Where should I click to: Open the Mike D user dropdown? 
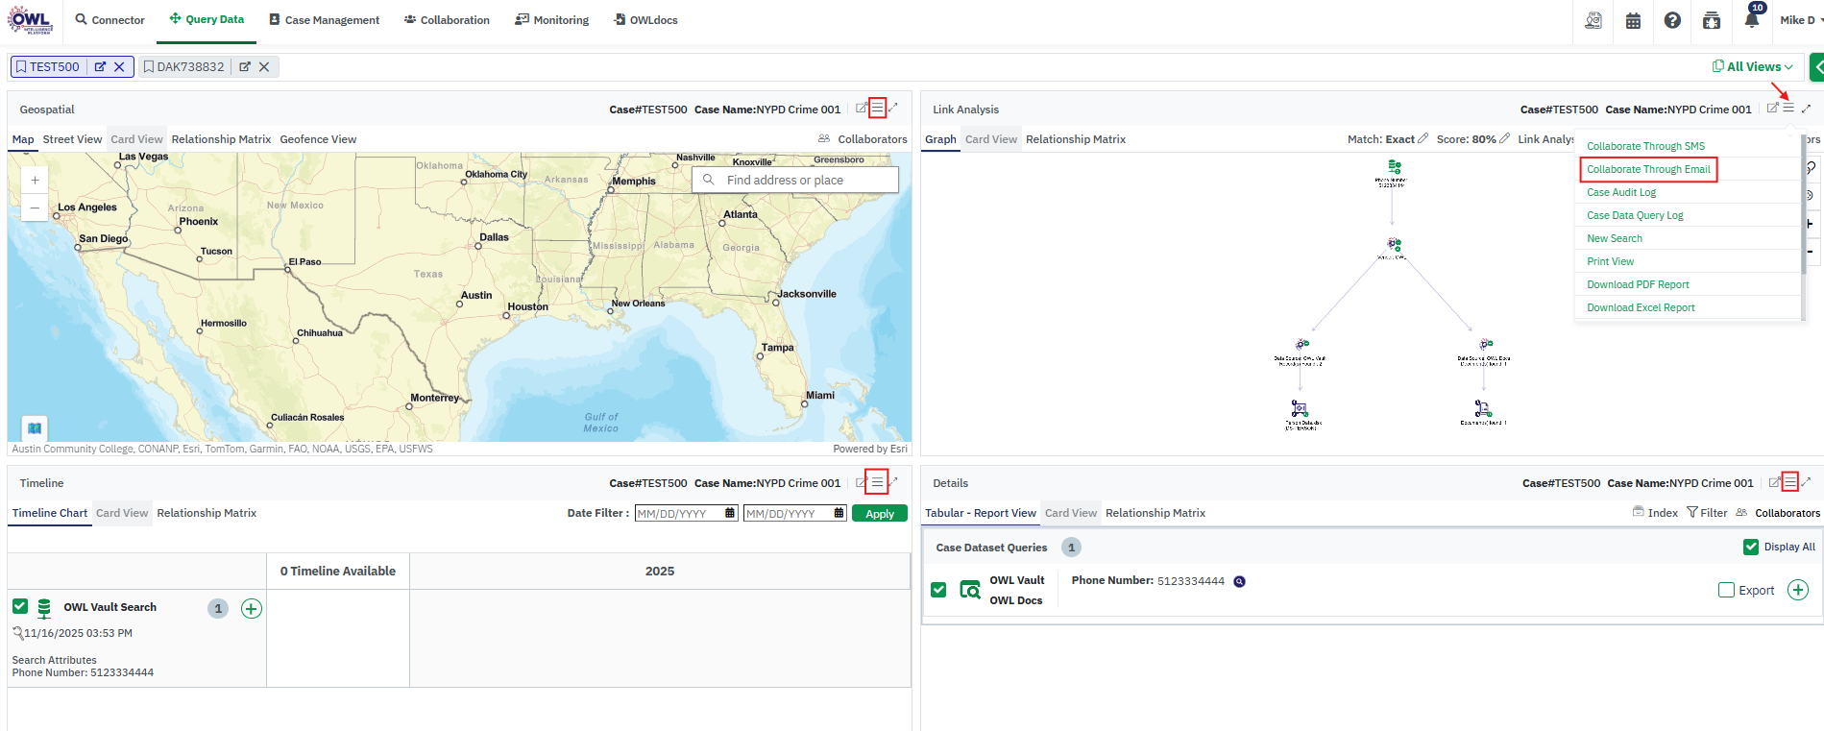(x=1800, y=20)
